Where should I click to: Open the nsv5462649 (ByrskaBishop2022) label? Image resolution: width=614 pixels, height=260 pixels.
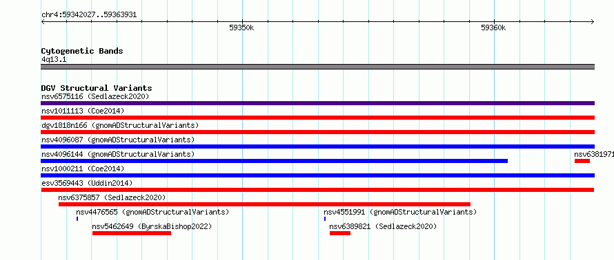click(x=152, y=226)
